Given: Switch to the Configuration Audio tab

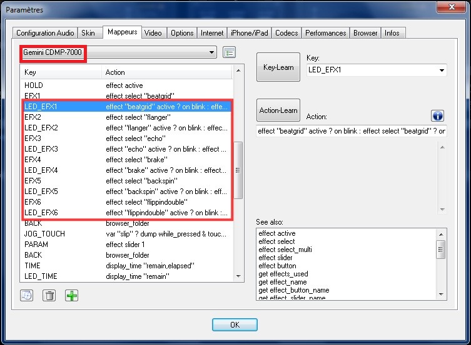Looking at the screenshot, I should [45, 33].
